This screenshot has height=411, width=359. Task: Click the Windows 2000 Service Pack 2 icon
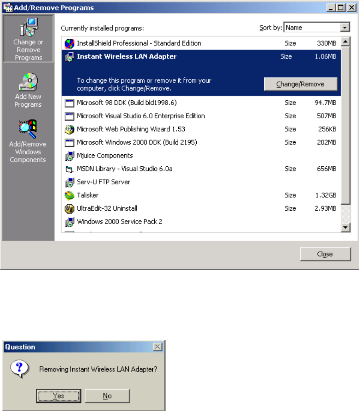tap(70, 222)
